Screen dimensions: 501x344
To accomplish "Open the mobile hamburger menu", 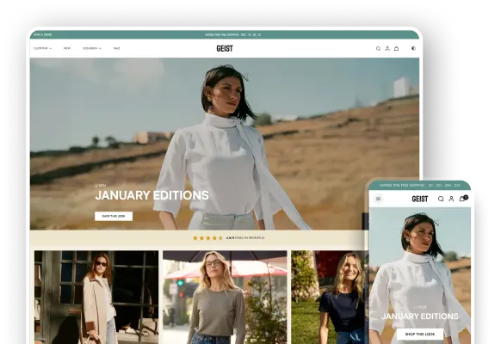I will pos(378,199).
